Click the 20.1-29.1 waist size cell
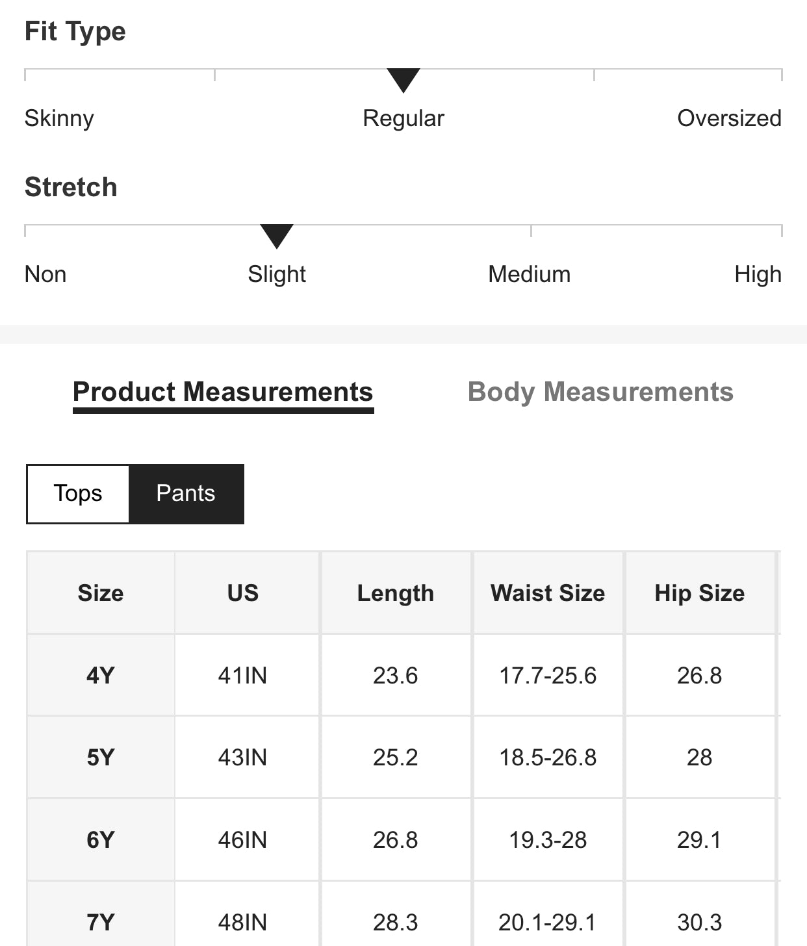This screenshot has height=946, width=807. [547, 922]
